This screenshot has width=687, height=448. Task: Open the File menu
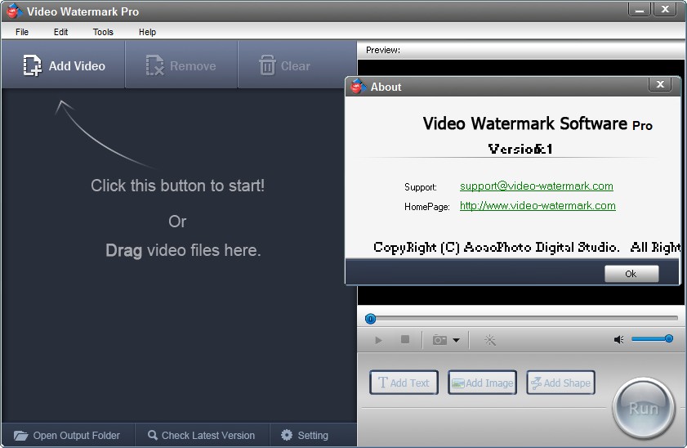(22, 32)
